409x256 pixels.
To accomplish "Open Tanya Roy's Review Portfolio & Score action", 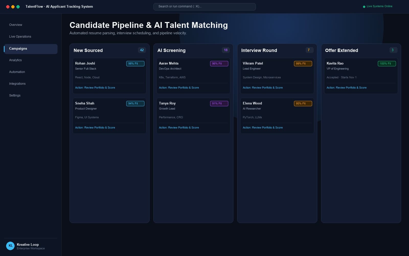I will (x=179, y=127).
